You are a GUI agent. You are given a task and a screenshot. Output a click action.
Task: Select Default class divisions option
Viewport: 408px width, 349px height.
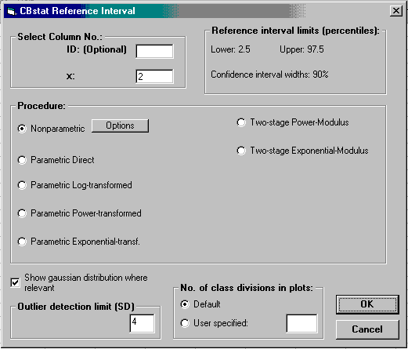[x=185, y=304]
